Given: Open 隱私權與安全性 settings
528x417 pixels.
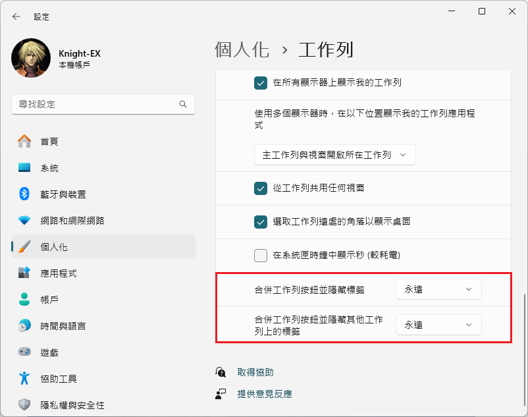Looking at the screenshot, I should [x=103, y=405].
